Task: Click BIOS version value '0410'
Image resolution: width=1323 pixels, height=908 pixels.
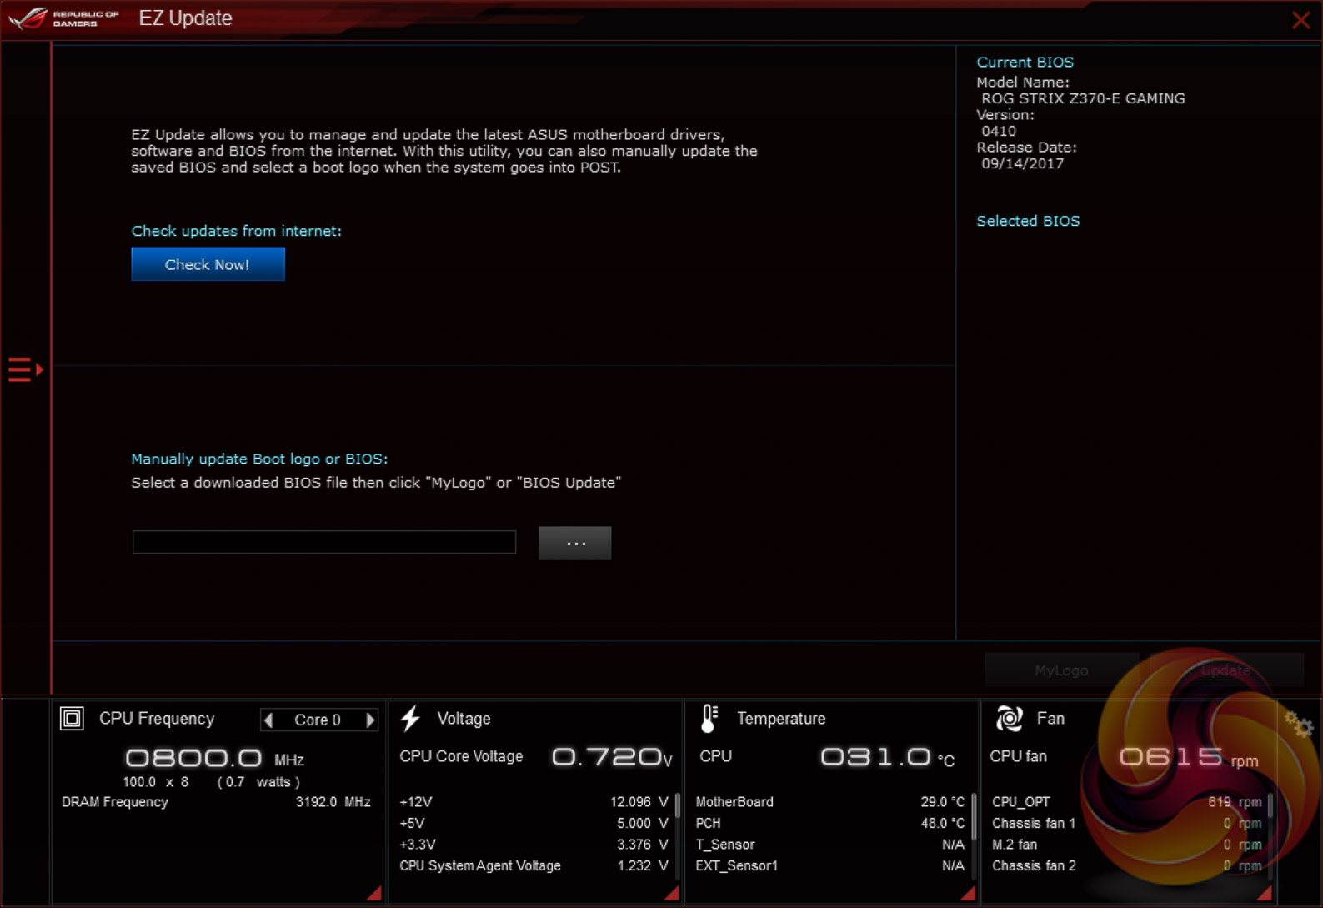Action: 999,131
